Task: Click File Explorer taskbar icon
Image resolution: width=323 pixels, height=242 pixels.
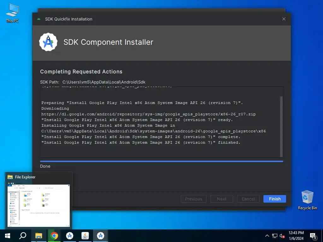Action: [x=38, y=236]
